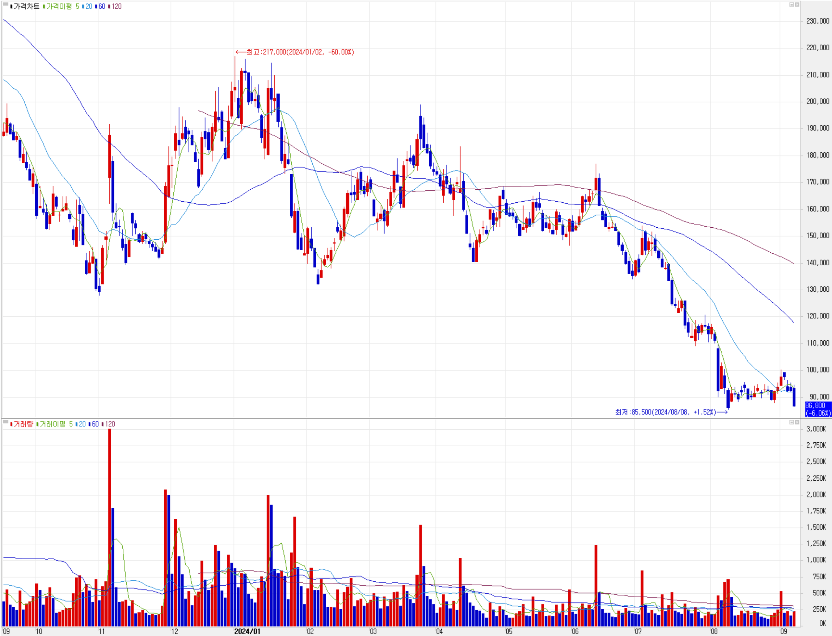This screenshot has width=832, height=636.
Task: Click the volume panel close icon
Action: (797, 422)
